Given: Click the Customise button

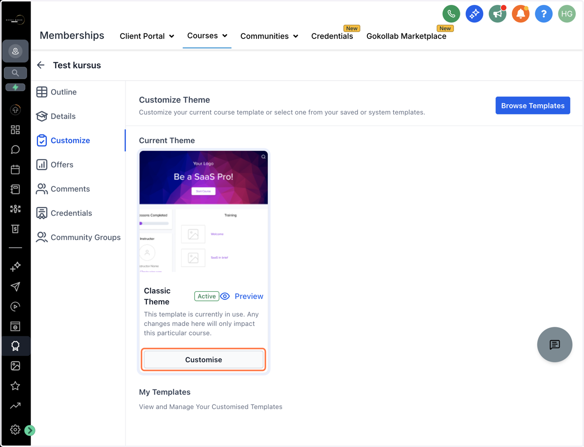Looking at the screenshot, I should point(203,360).
